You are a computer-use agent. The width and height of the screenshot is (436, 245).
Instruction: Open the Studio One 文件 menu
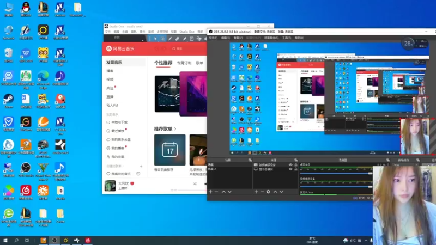click(108, 32)
